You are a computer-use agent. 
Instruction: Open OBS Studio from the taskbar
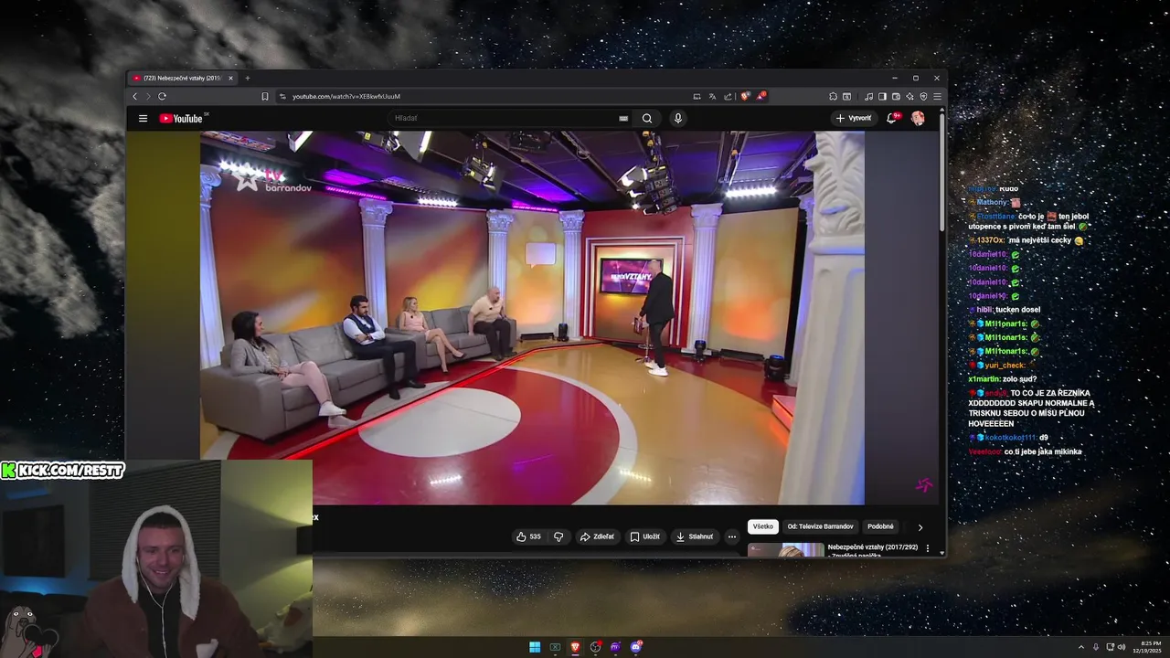point(595,647)
